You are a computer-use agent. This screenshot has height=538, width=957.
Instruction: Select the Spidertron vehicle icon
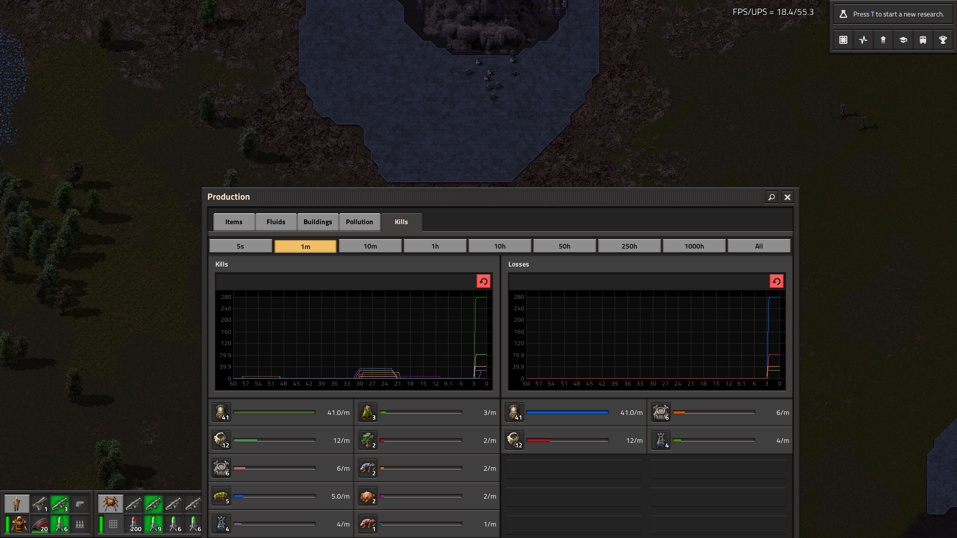111,504
